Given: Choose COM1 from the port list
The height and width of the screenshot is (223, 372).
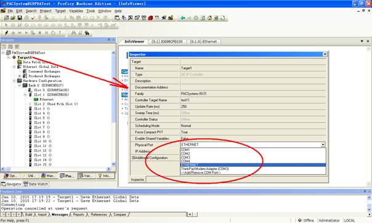Looking at the screenshot, I should point(253,150).
